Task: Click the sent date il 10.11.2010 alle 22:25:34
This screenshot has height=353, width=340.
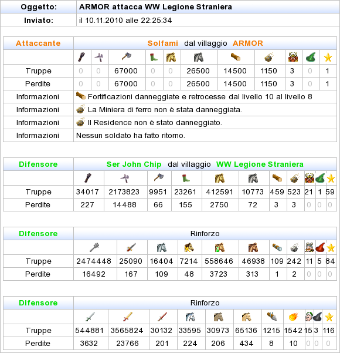Action: point(125,20)
